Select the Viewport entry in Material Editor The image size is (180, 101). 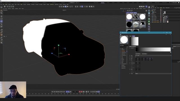(x=123, y=65)
